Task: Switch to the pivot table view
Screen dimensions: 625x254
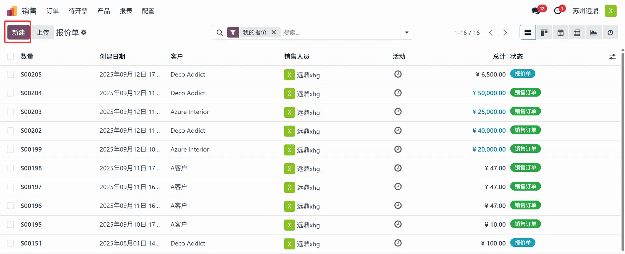Action: point(577,33)
